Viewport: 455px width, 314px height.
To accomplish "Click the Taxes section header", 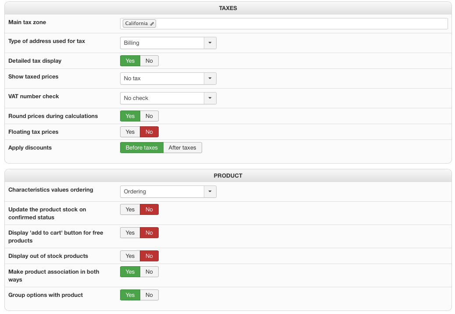I will (228, 8).
